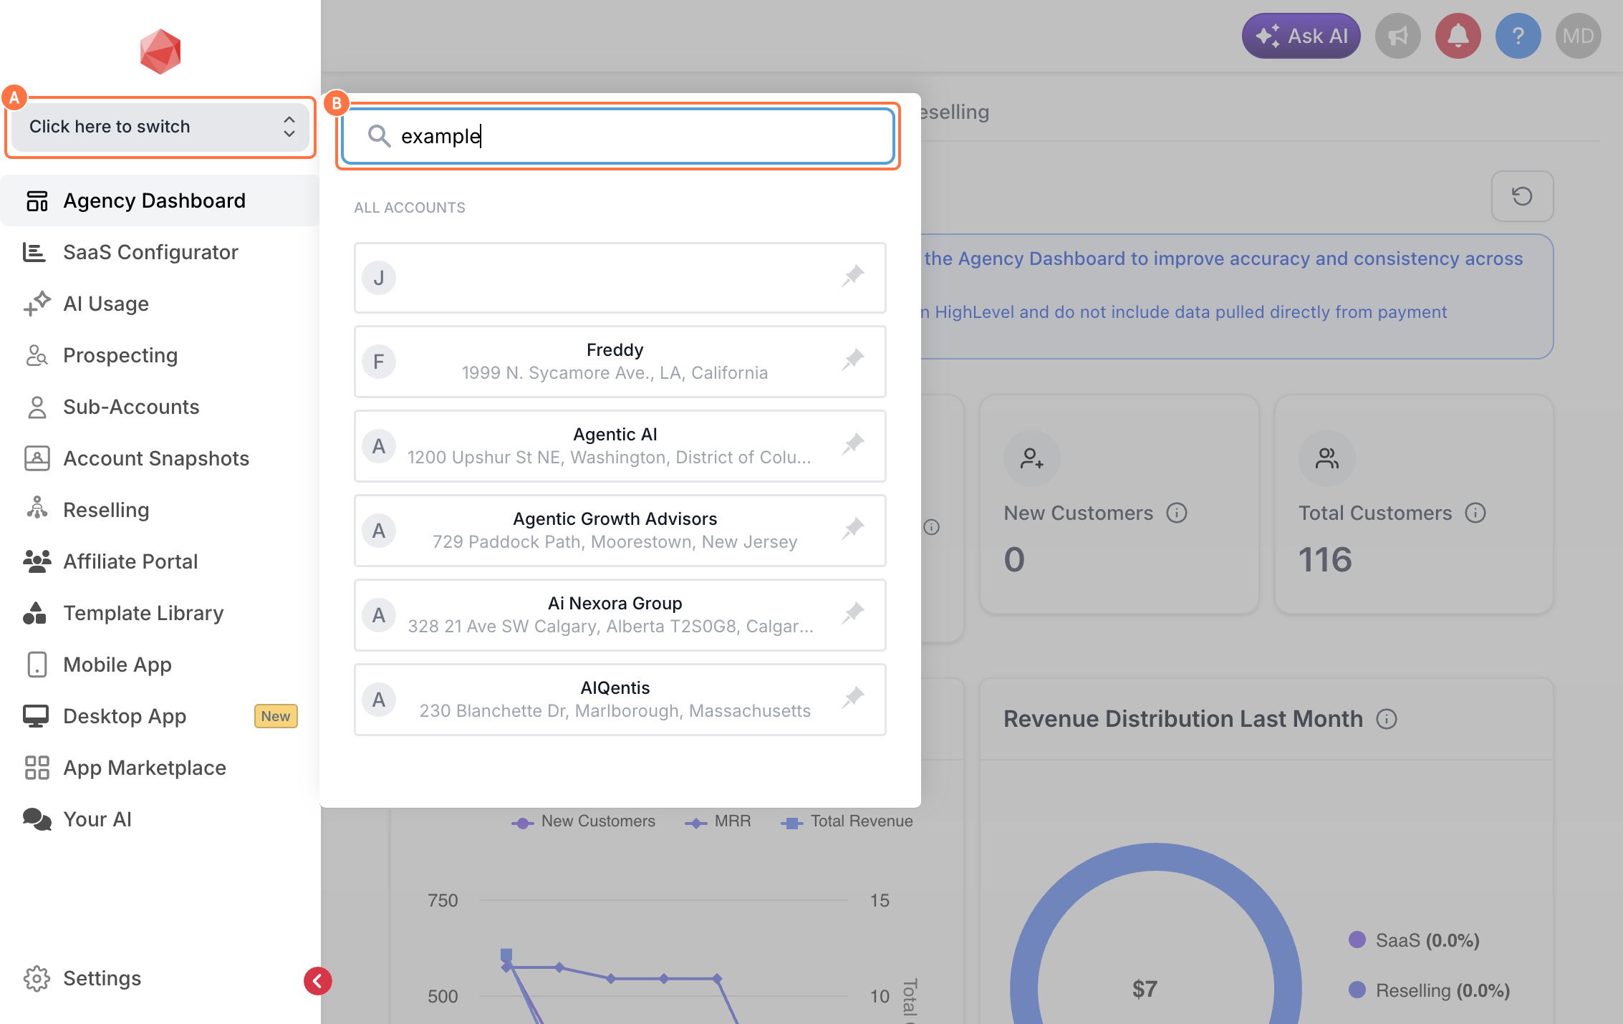The width and height of the screenshot is (1623, 1024).
Task: Show info for New Customers metric
Action: [1177, 513]
